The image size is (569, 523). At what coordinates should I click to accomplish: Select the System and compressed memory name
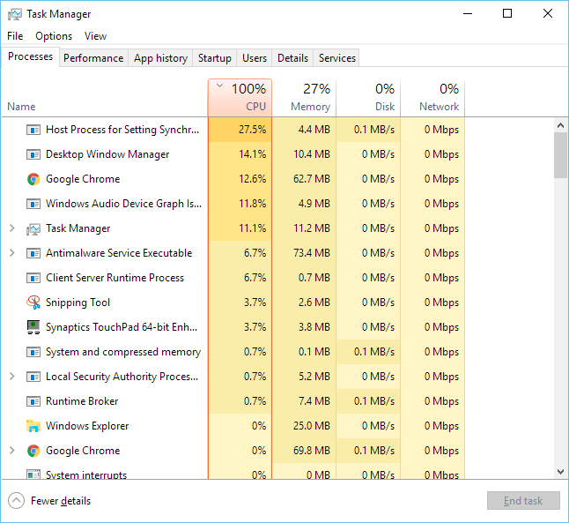[123, 352]
